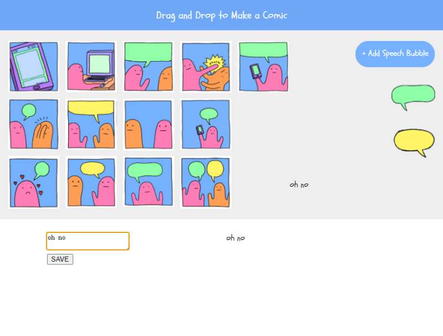Select the bottom-row panel with the yellow oval bubble
Viewport: 443px width, 336px height.
pos(91,182)
